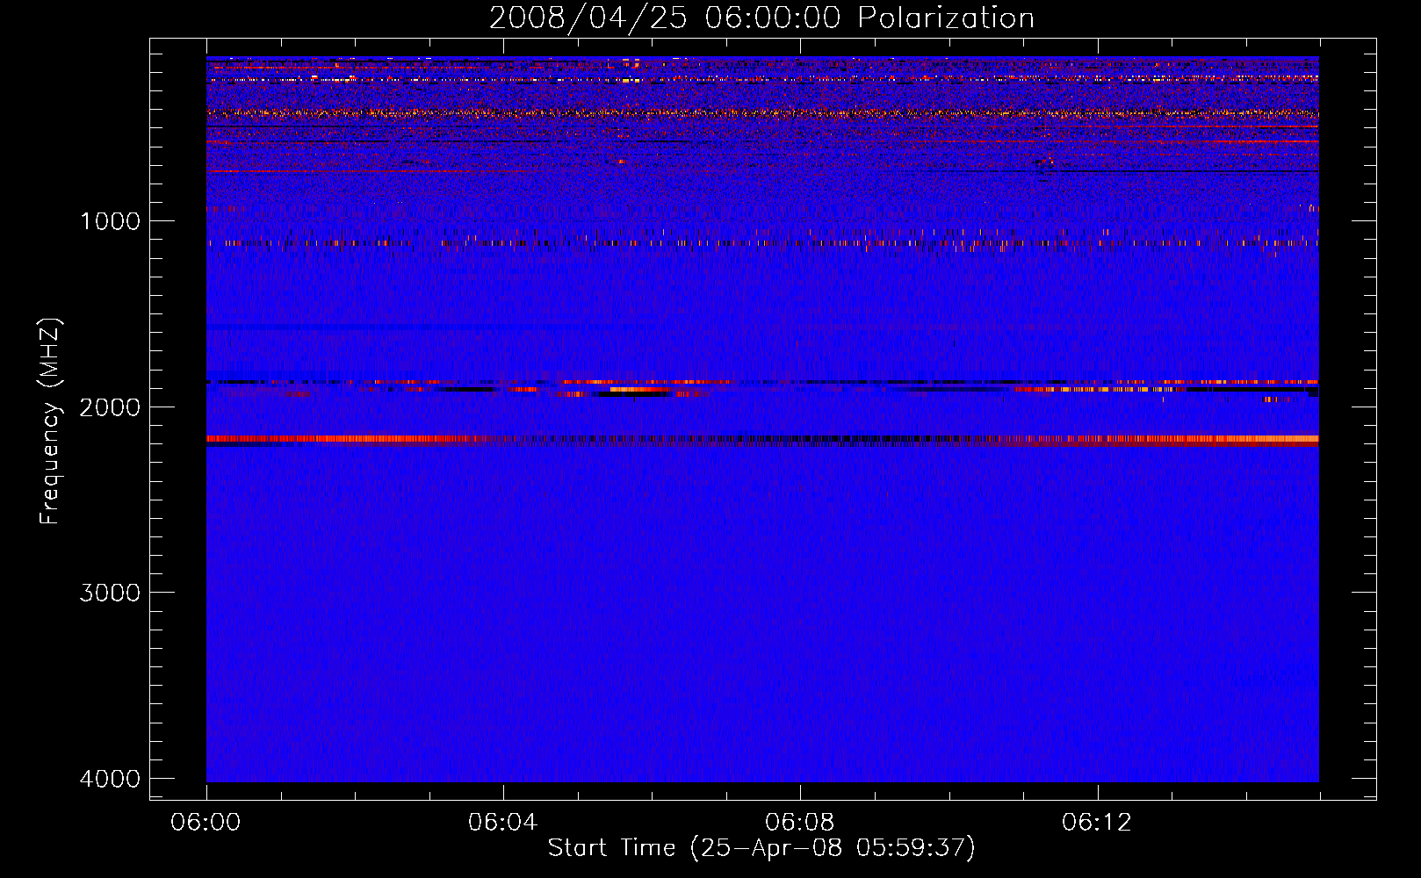Image resolution: width=1421 pixels, height=878 pixels.
Task: Click the 06:00 time axis label
Action: [x=206, y=823]
